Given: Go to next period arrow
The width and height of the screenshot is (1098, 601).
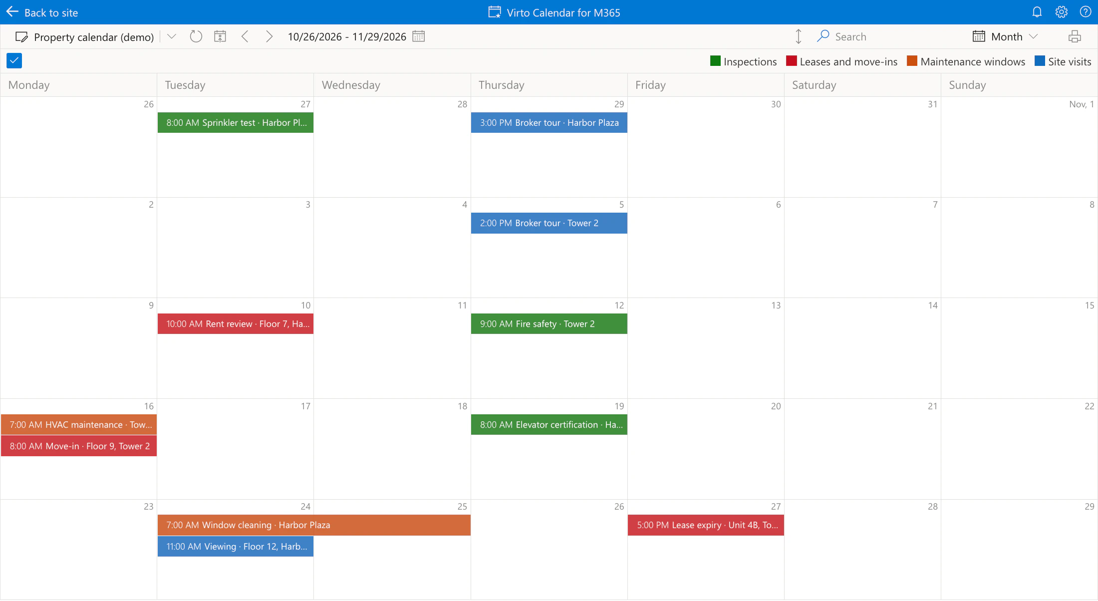Looking at the screenshot, I should coord(269,36).
